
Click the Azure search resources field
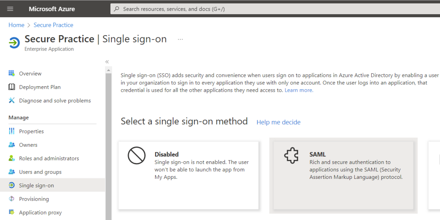275,9
